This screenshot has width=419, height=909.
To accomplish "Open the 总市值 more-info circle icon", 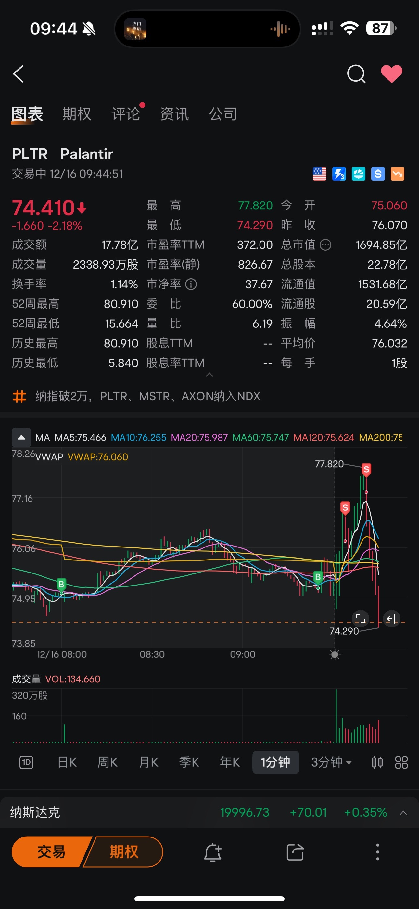I will click(325, 244).
